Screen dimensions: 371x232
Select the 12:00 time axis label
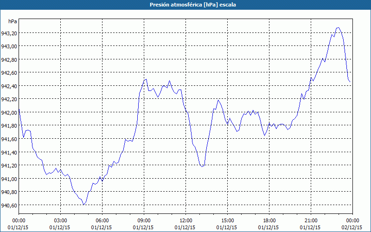pos(186,221)
